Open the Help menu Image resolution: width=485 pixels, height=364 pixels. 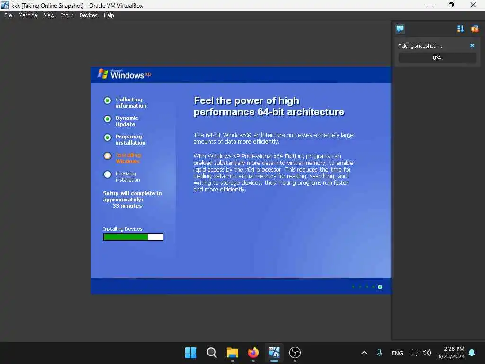pos(108,15)
